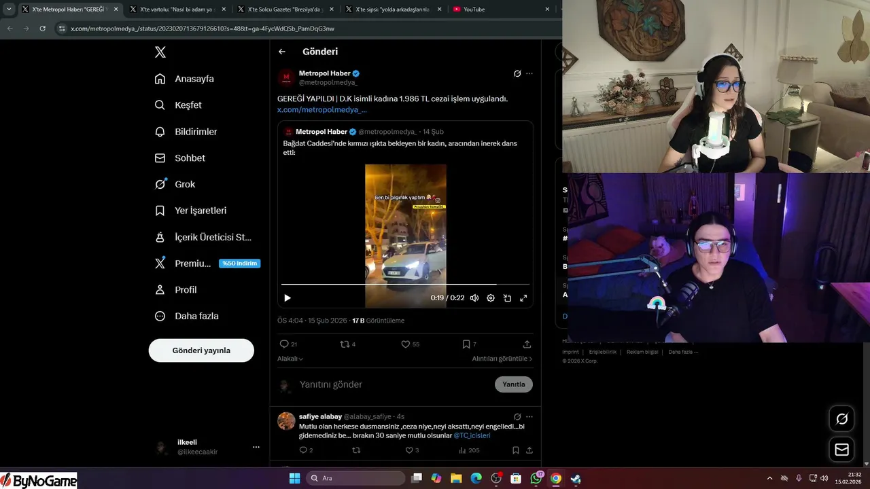Show hidden system tray icons
Image resolution: width=870 pixels, height=489 pixels.
click(x=769, y=478)
